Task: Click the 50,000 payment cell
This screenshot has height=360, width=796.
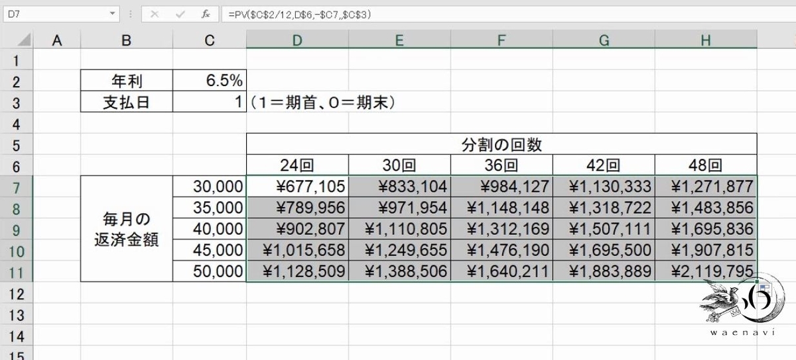Action: pos(209,272)
